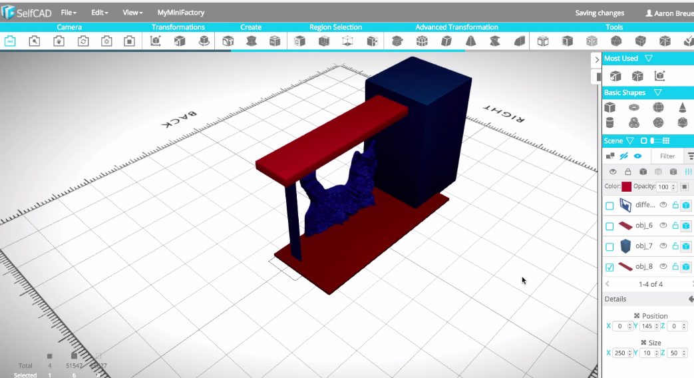Image resolution: width=694 pixels, height=378 pixels.
Task: Hide obj_7 with its eye icon
Action: 663,246
